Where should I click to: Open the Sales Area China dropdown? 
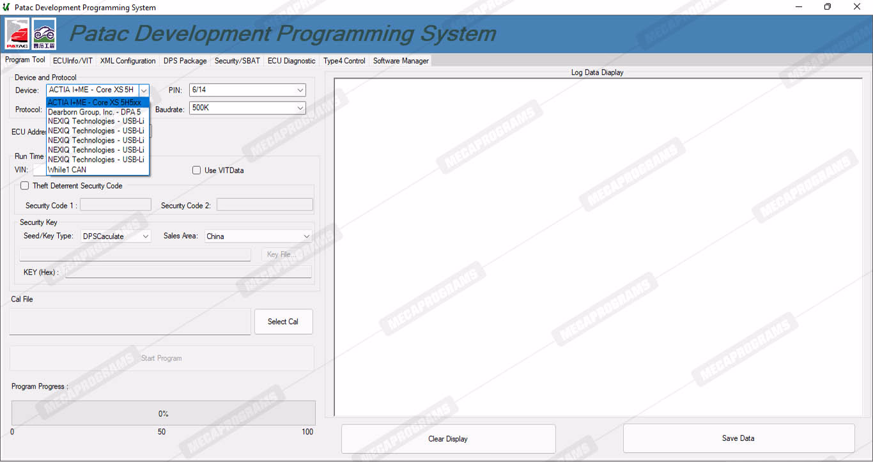pos(258,236)
